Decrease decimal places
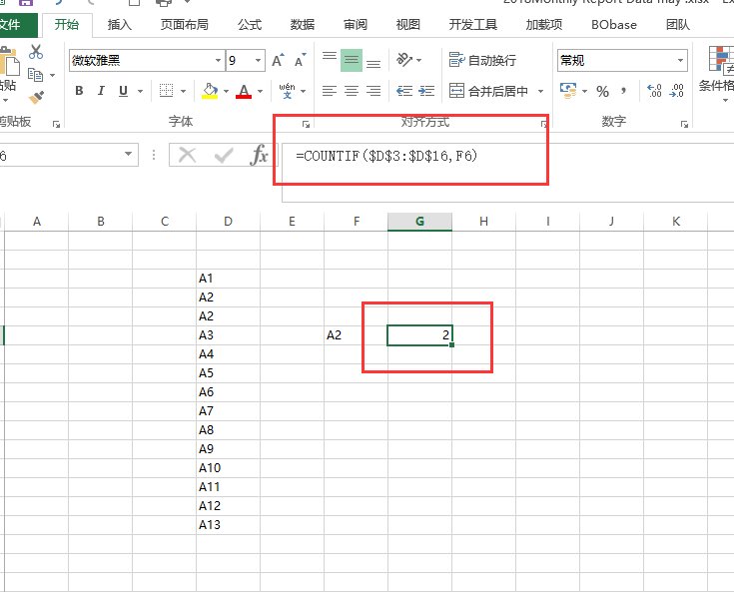The image size is (734, 592). point(676,90)
